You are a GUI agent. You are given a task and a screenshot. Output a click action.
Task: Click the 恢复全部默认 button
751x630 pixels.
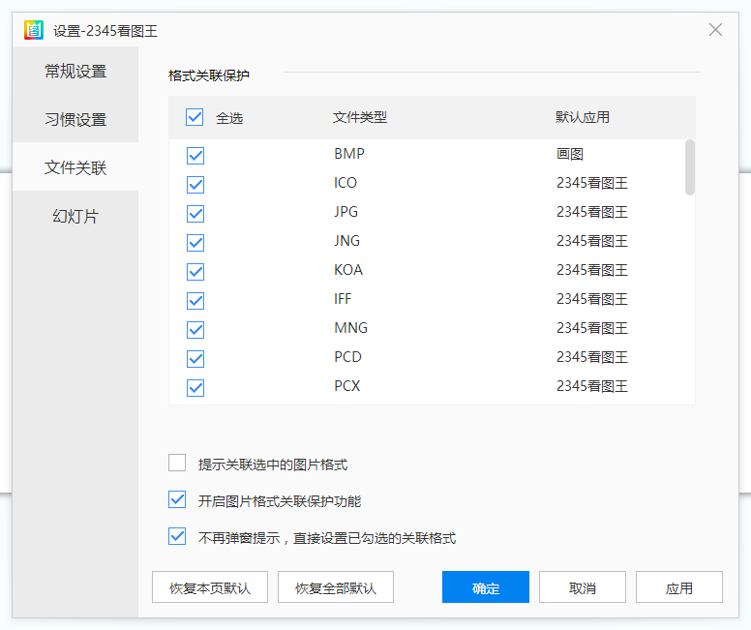[x=336, y=586]
